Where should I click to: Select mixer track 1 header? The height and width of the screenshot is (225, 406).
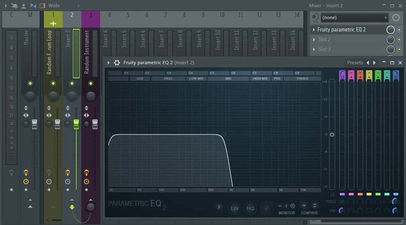click(53, 19)
